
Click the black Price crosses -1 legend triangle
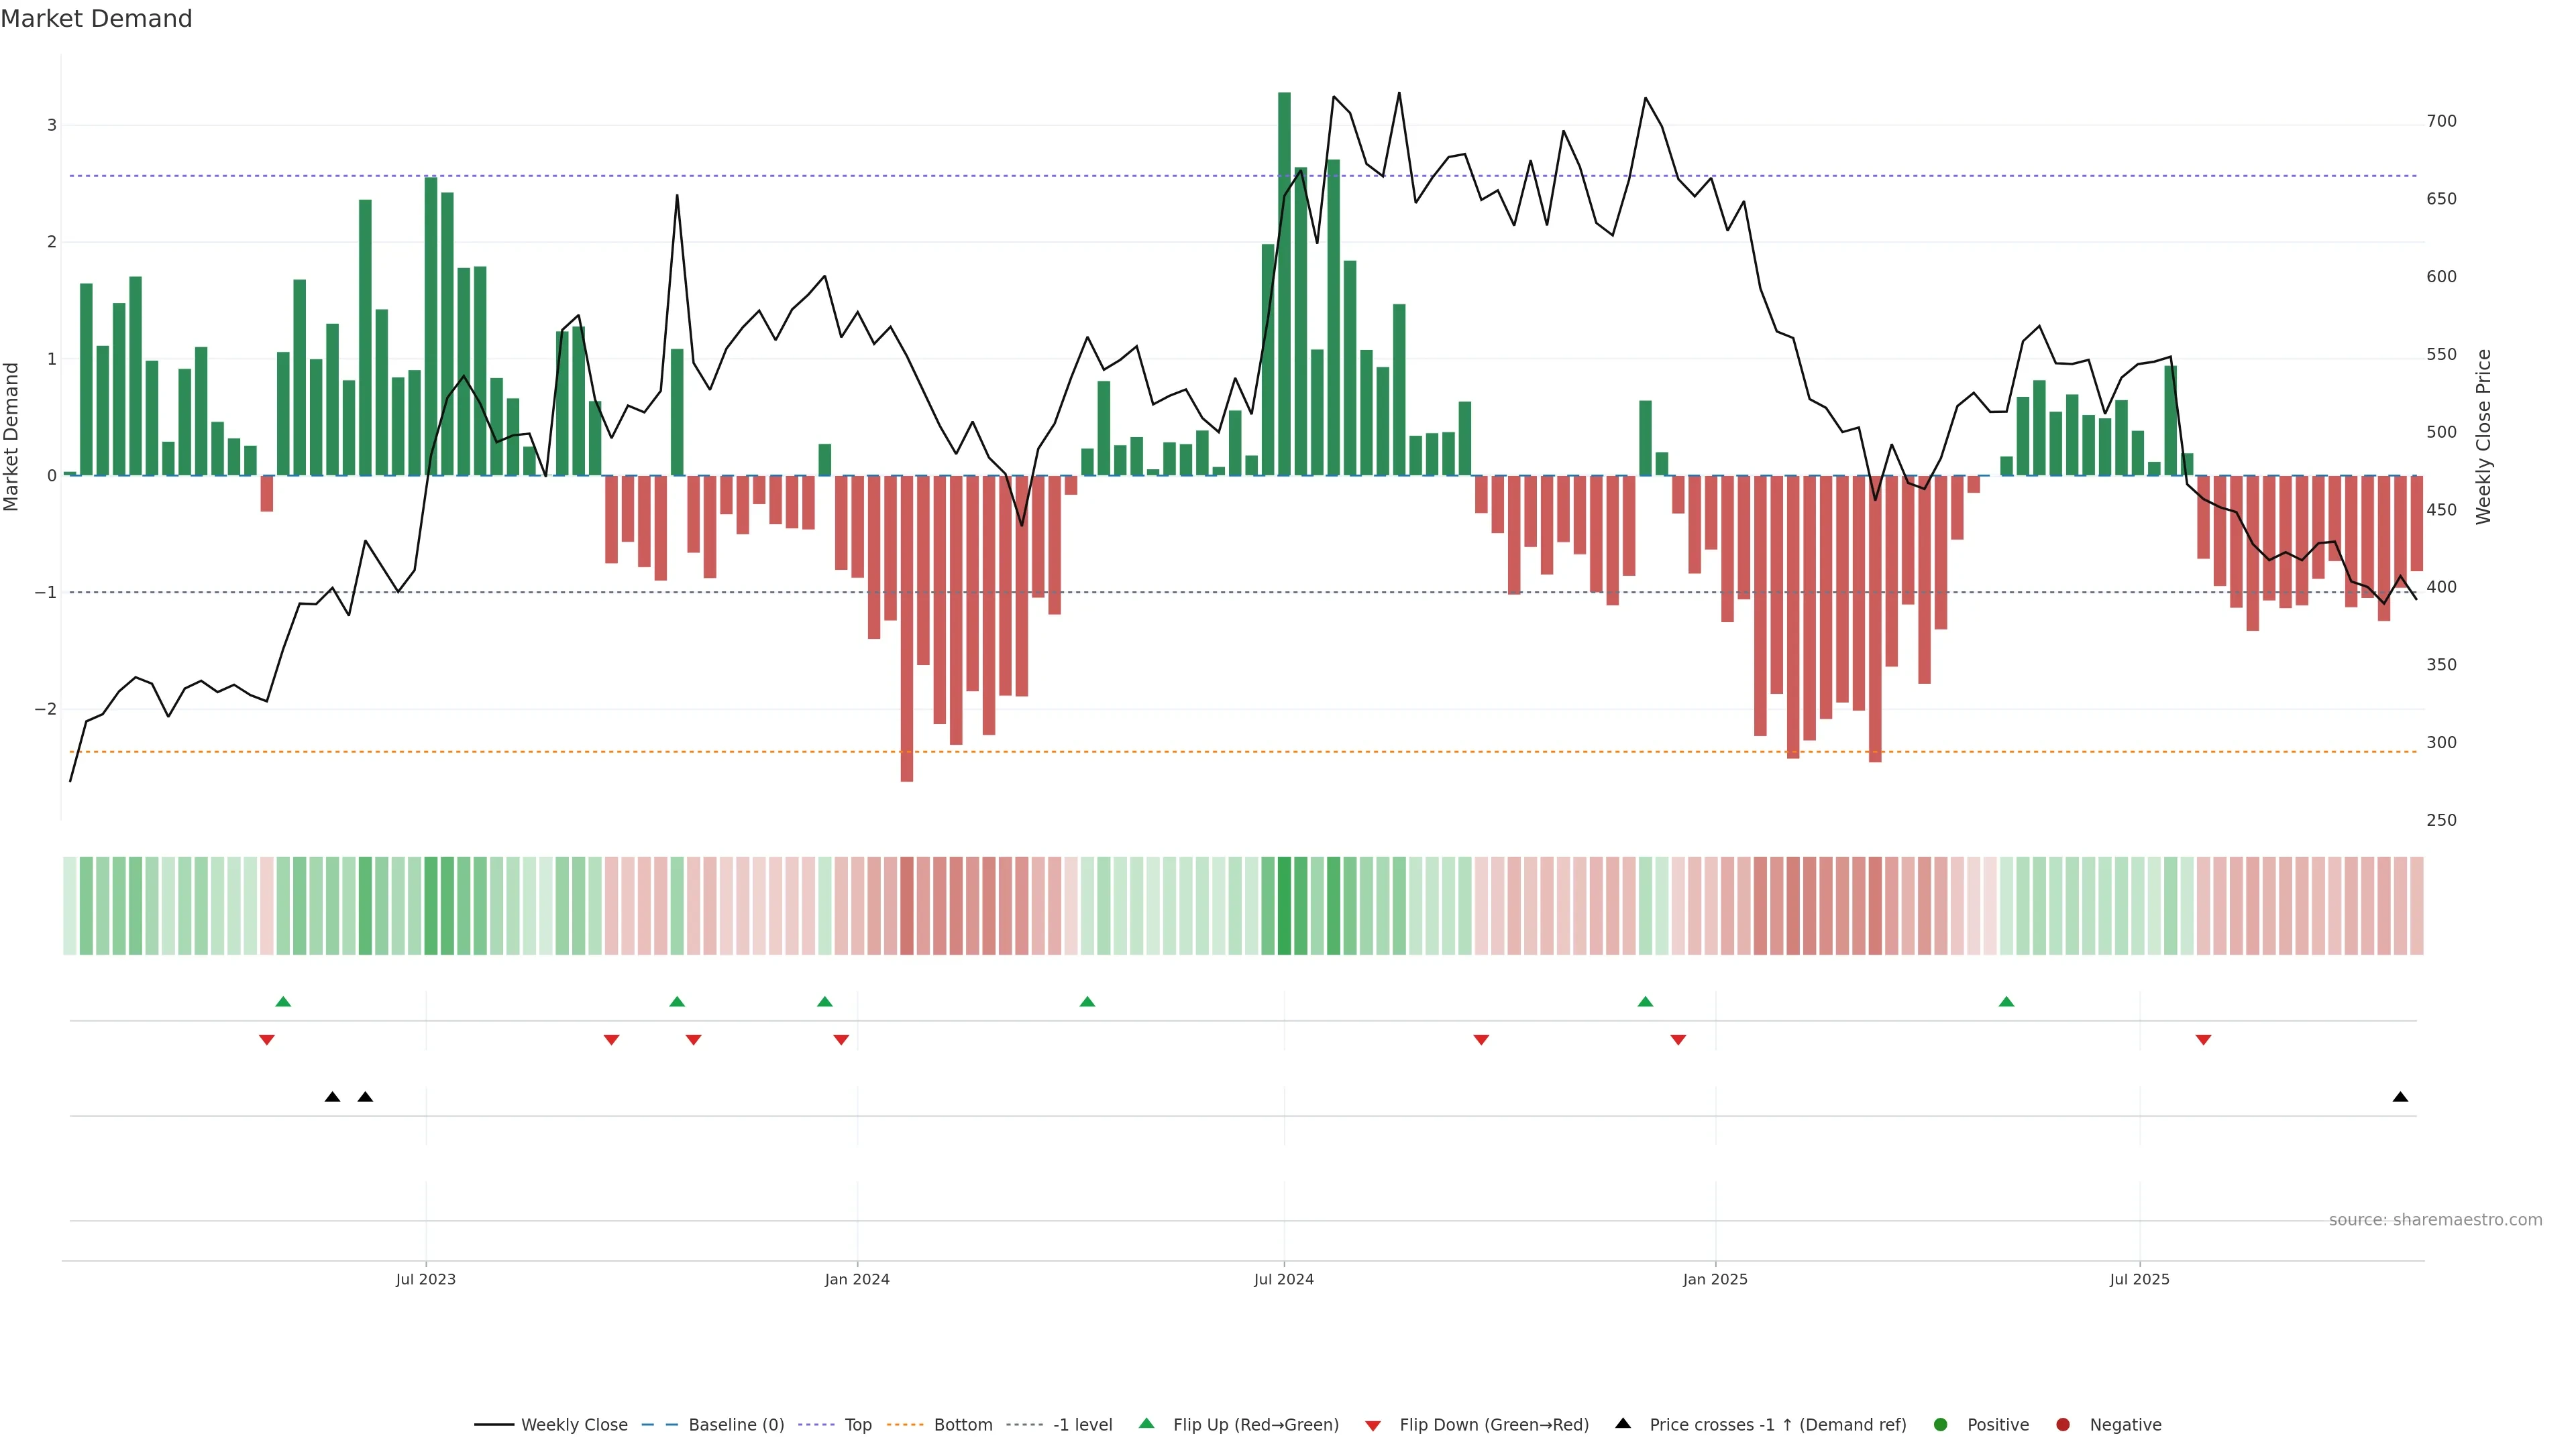point(1623,1423)
